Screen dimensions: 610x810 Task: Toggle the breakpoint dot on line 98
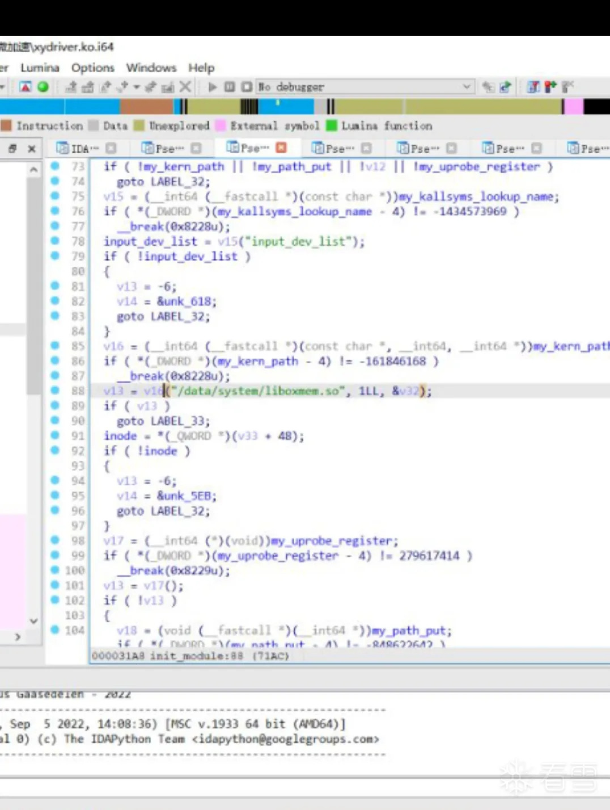click(x=55, y=540)
